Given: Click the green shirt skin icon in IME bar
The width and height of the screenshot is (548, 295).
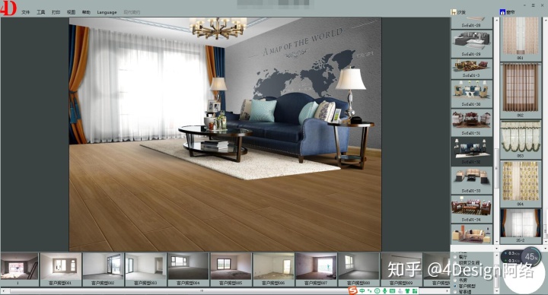Looking at the screenshot, I should [x=407, y=290].
